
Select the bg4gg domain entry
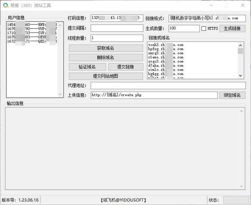coord(166,74)
